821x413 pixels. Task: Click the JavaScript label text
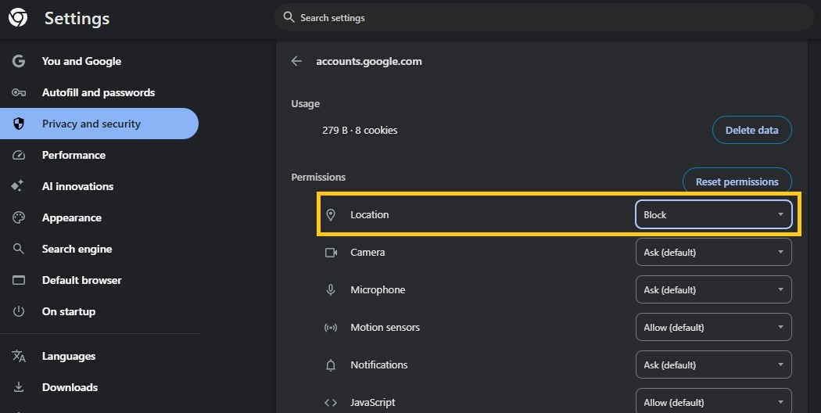(x=373, y=403)
